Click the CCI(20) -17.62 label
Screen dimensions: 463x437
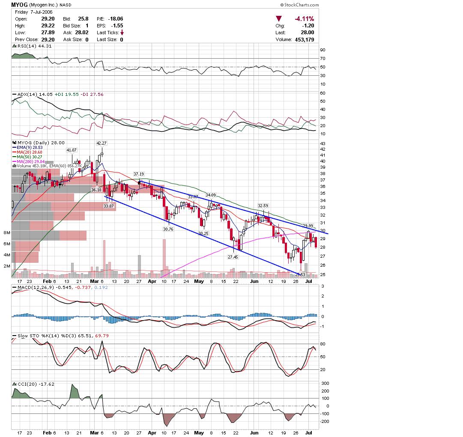(x=36, y=384)
